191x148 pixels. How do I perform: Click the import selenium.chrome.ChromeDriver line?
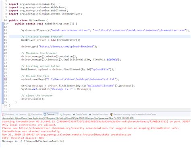[45, 14]
